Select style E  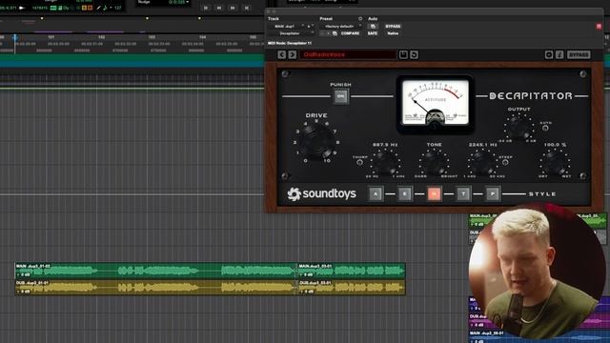[x=404, y=193]
